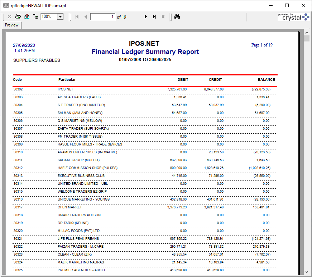Click PREMIER AGENCIES - ABOTT entry
The image size is (312, 277).
82,270
